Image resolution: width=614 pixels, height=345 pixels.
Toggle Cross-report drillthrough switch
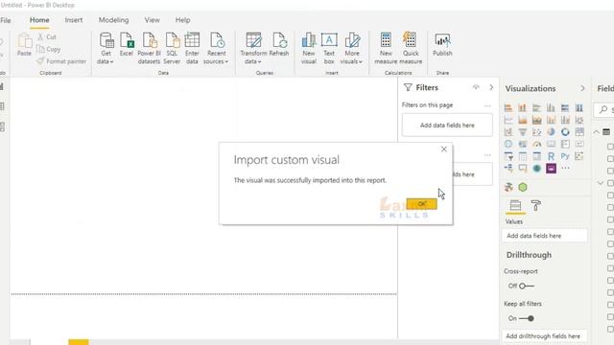pos(526,286)
